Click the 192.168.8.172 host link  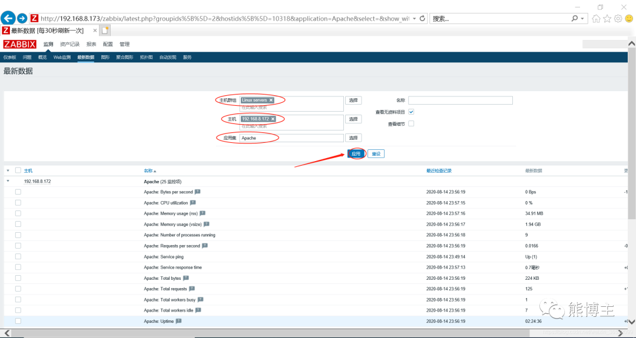point(37,182)
